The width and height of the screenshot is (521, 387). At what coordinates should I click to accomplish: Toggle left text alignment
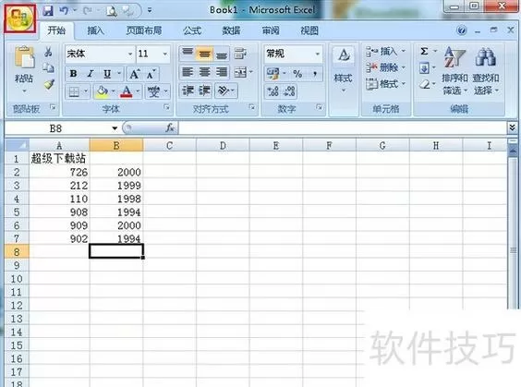click(188, 72)
